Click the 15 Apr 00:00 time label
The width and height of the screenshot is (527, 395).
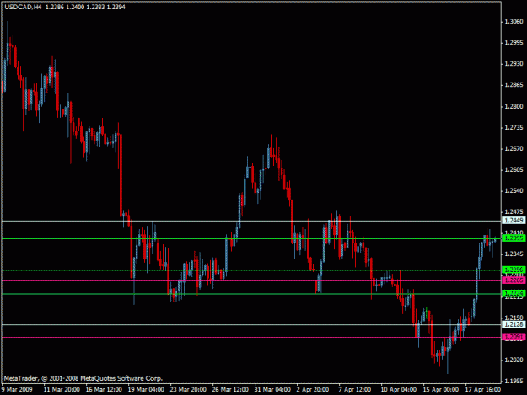coord(441,389)
